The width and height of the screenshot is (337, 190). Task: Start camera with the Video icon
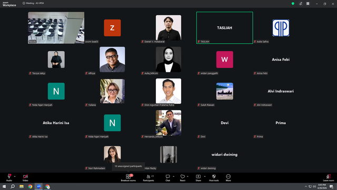pyautogui.click(x=25, y=176)
